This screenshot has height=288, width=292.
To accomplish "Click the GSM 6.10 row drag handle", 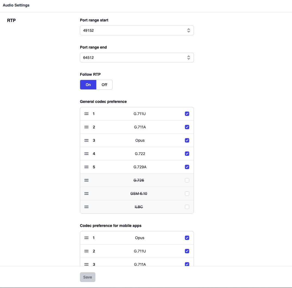I will coord(86,194).
